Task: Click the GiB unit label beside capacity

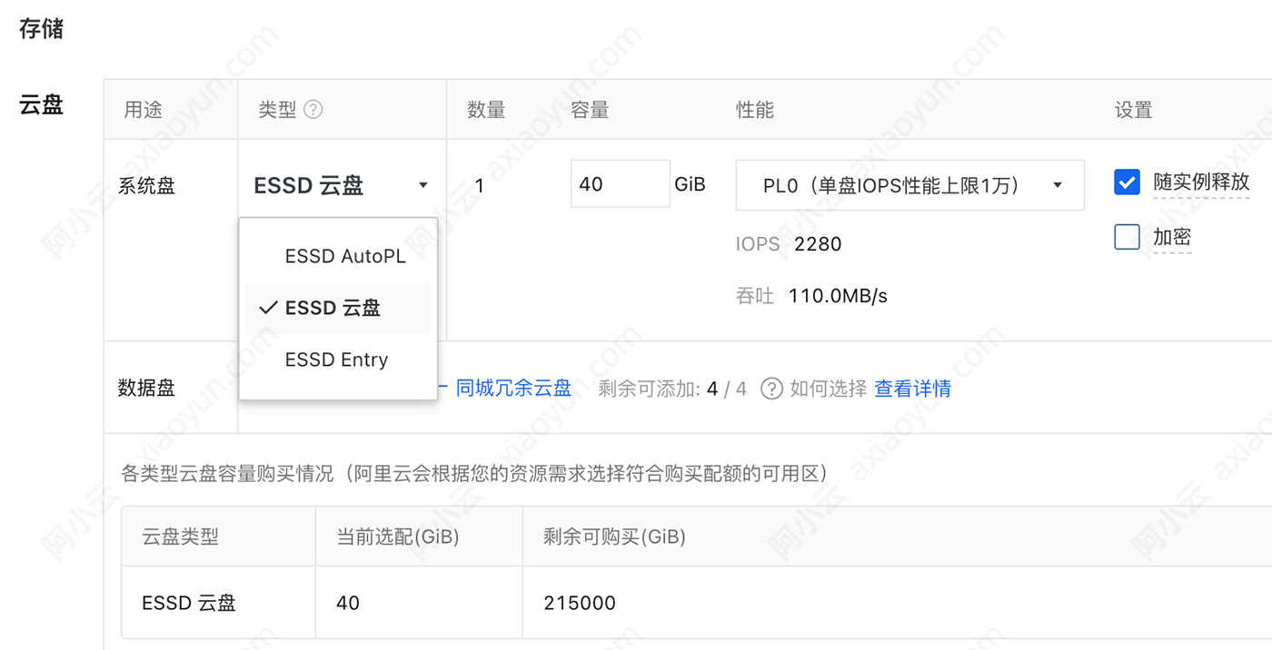Action: click(x=691, y=184)
